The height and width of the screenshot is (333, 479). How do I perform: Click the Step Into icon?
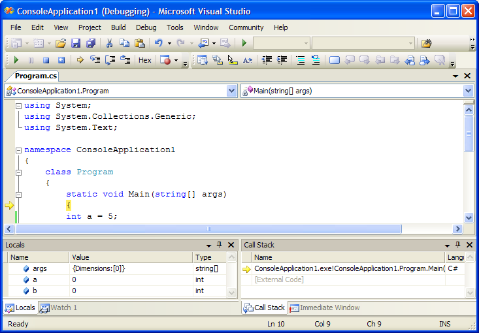point(95,60)
